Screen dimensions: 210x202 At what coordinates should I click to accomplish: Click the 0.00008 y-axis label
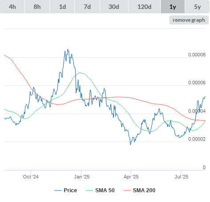[197, 55]
